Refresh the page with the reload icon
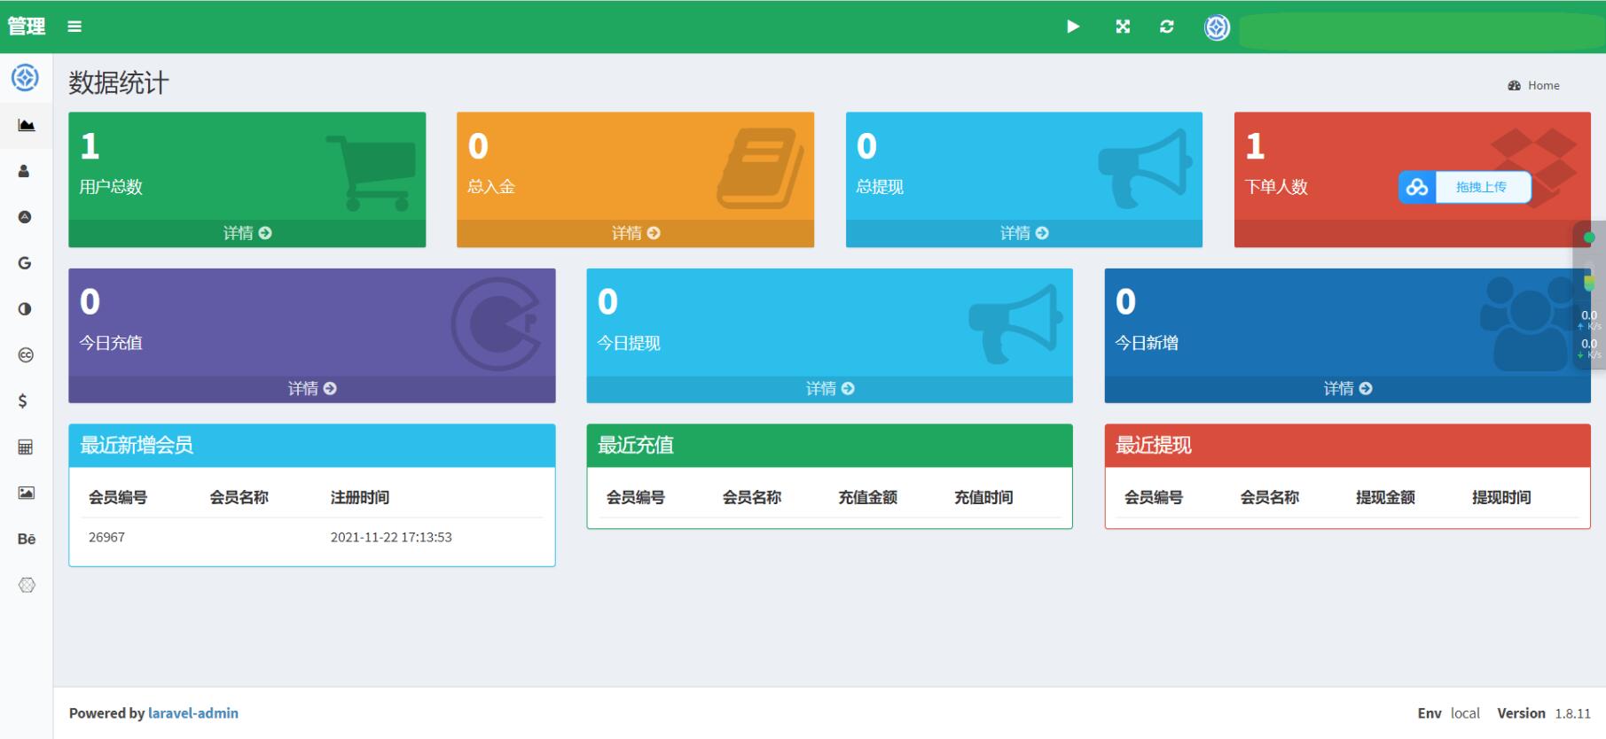 1167,27
